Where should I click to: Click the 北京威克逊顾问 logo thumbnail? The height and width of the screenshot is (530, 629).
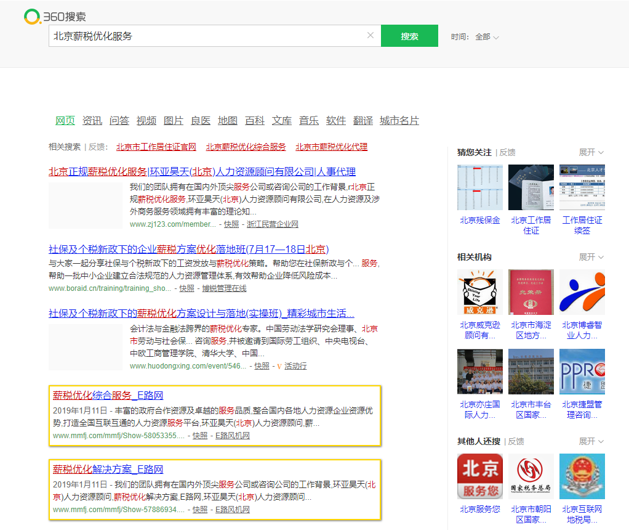pyautogui.click(x=480, y=292)
